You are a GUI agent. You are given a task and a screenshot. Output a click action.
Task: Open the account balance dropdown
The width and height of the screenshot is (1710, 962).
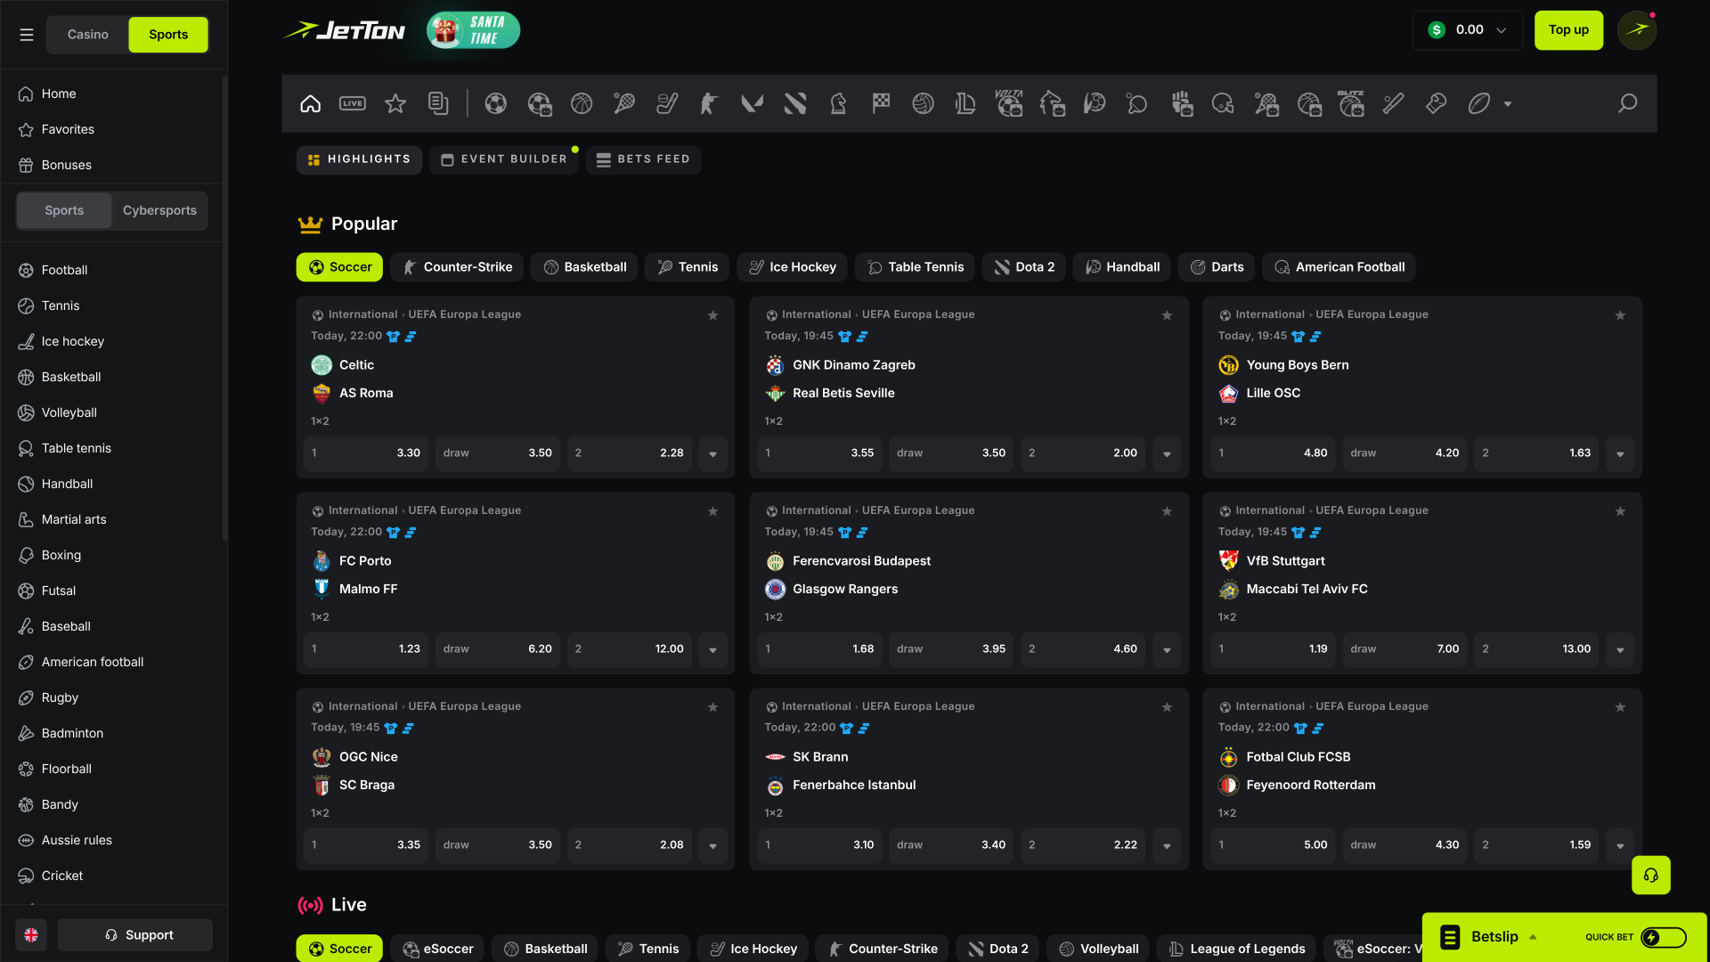pos(1467,29)
